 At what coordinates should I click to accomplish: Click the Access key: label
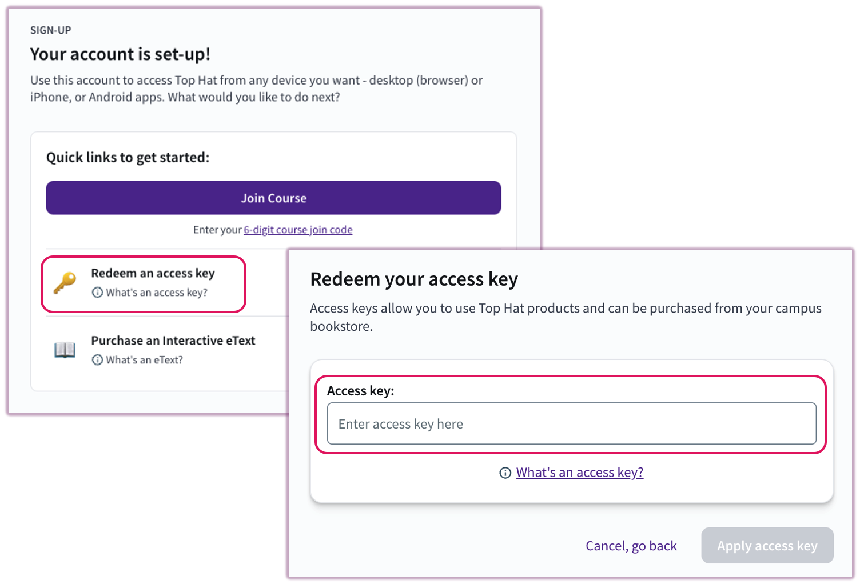361,391
